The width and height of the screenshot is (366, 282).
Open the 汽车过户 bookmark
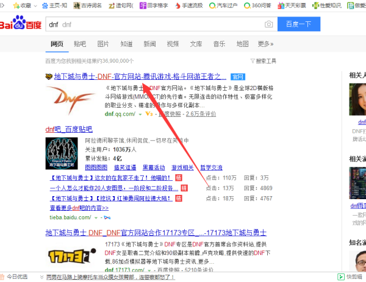point(223,5)
